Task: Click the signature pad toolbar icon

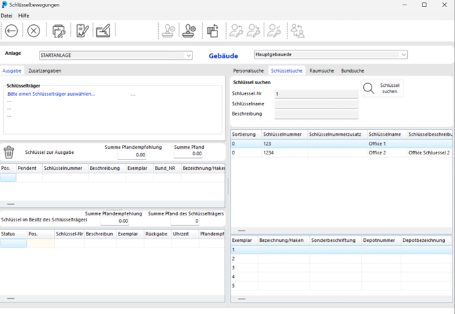Action: 103,31
